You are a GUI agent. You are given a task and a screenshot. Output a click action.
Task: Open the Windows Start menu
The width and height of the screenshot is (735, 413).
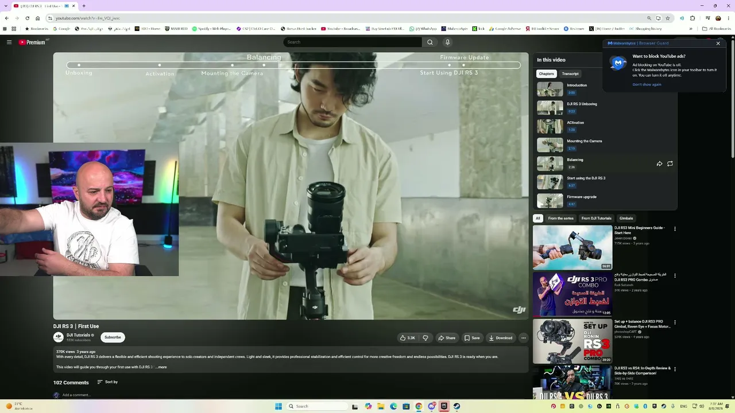(278, 406)
